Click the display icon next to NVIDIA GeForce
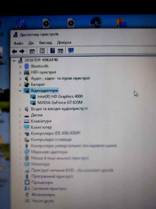Viewport: 156px width, 209px height. (33, 103)
